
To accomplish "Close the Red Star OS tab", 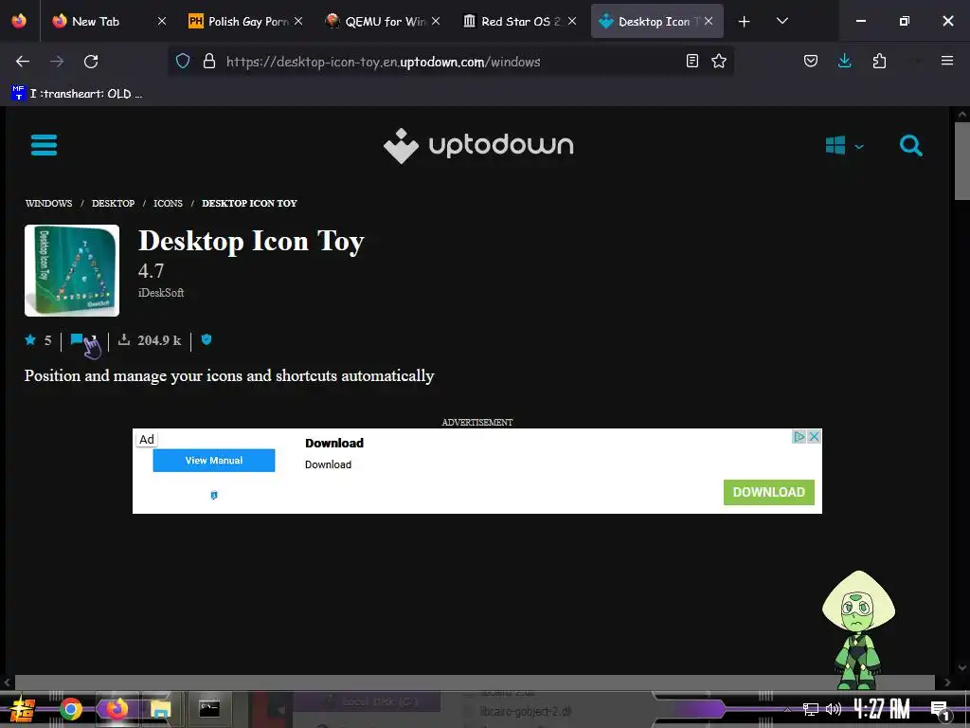I will [572, 21].
